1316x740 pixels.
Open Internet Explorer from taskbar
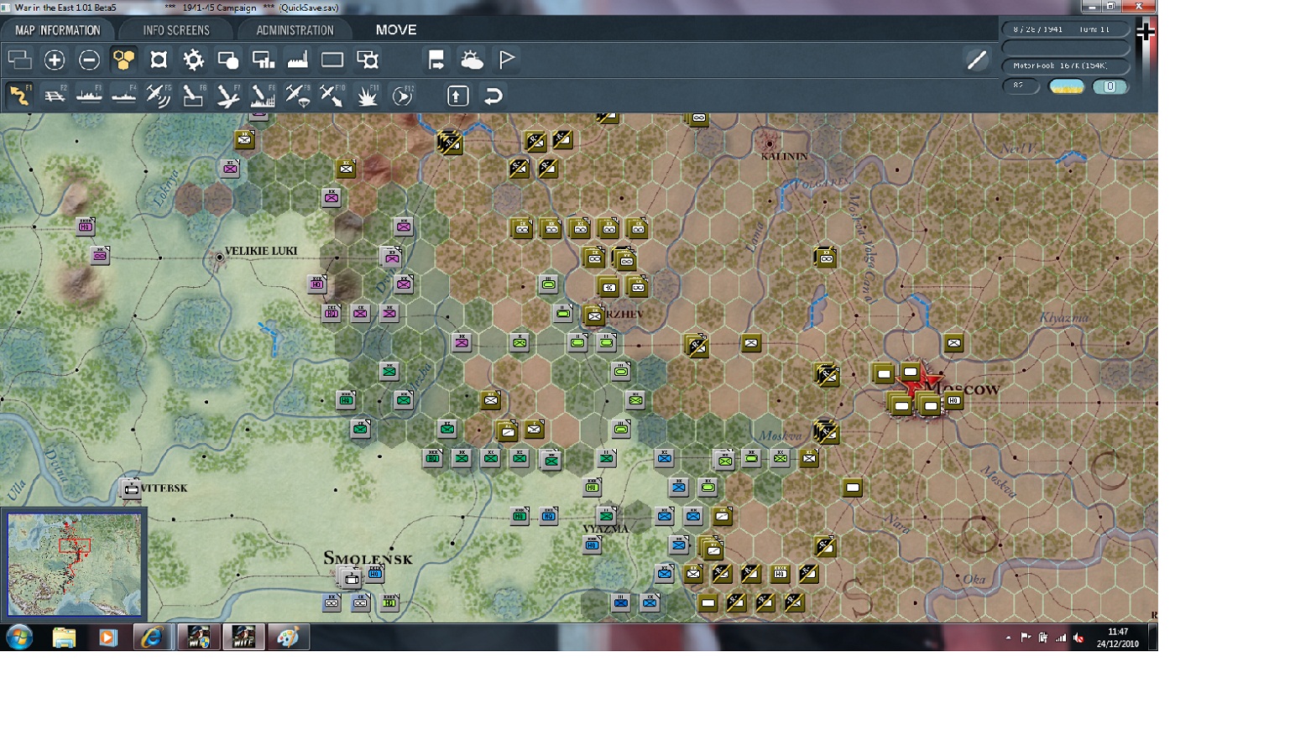point(152,638)
